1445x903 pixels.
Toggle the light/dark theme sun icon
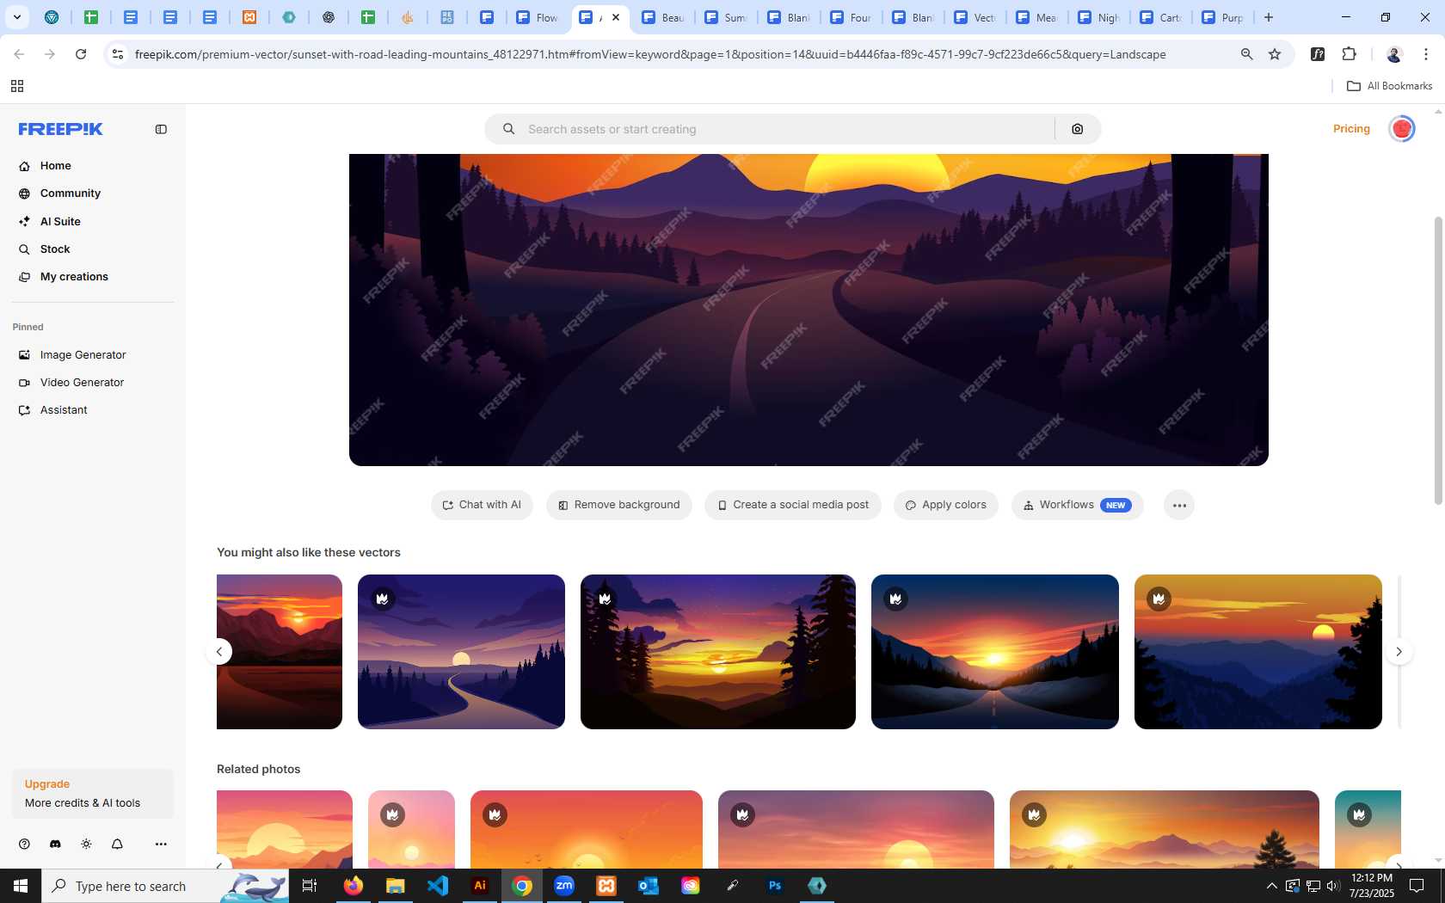[86, 845]
